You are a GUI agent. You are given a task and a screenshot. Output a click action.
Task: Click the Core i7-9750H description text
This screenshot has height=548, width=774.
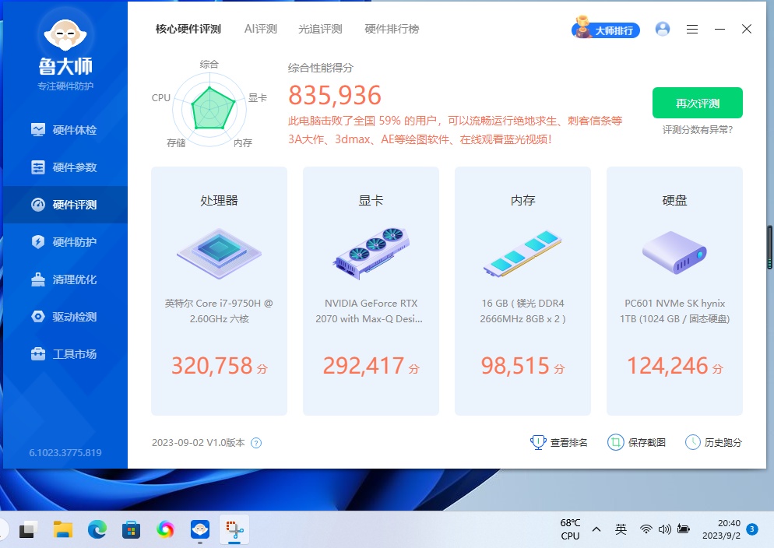point(219,311)
